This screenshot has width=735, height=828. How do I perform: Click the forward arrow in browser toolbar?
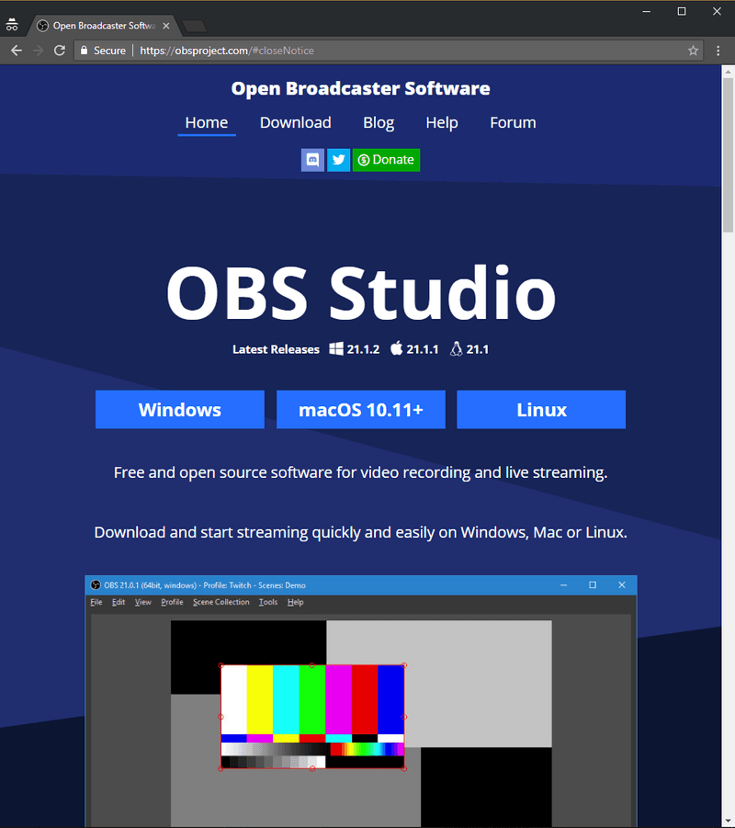[x=38, y=51]
